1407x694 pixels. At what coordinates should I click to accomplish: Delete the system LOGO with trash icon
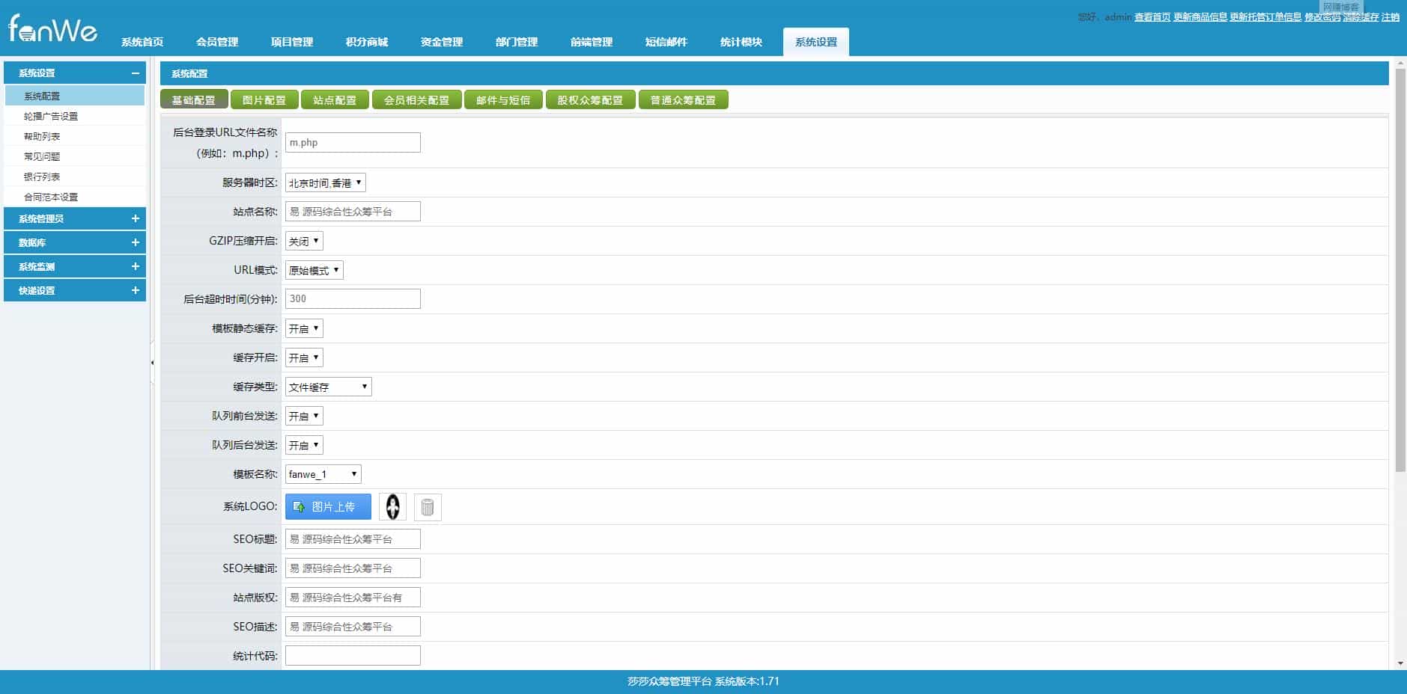[428, 507]
